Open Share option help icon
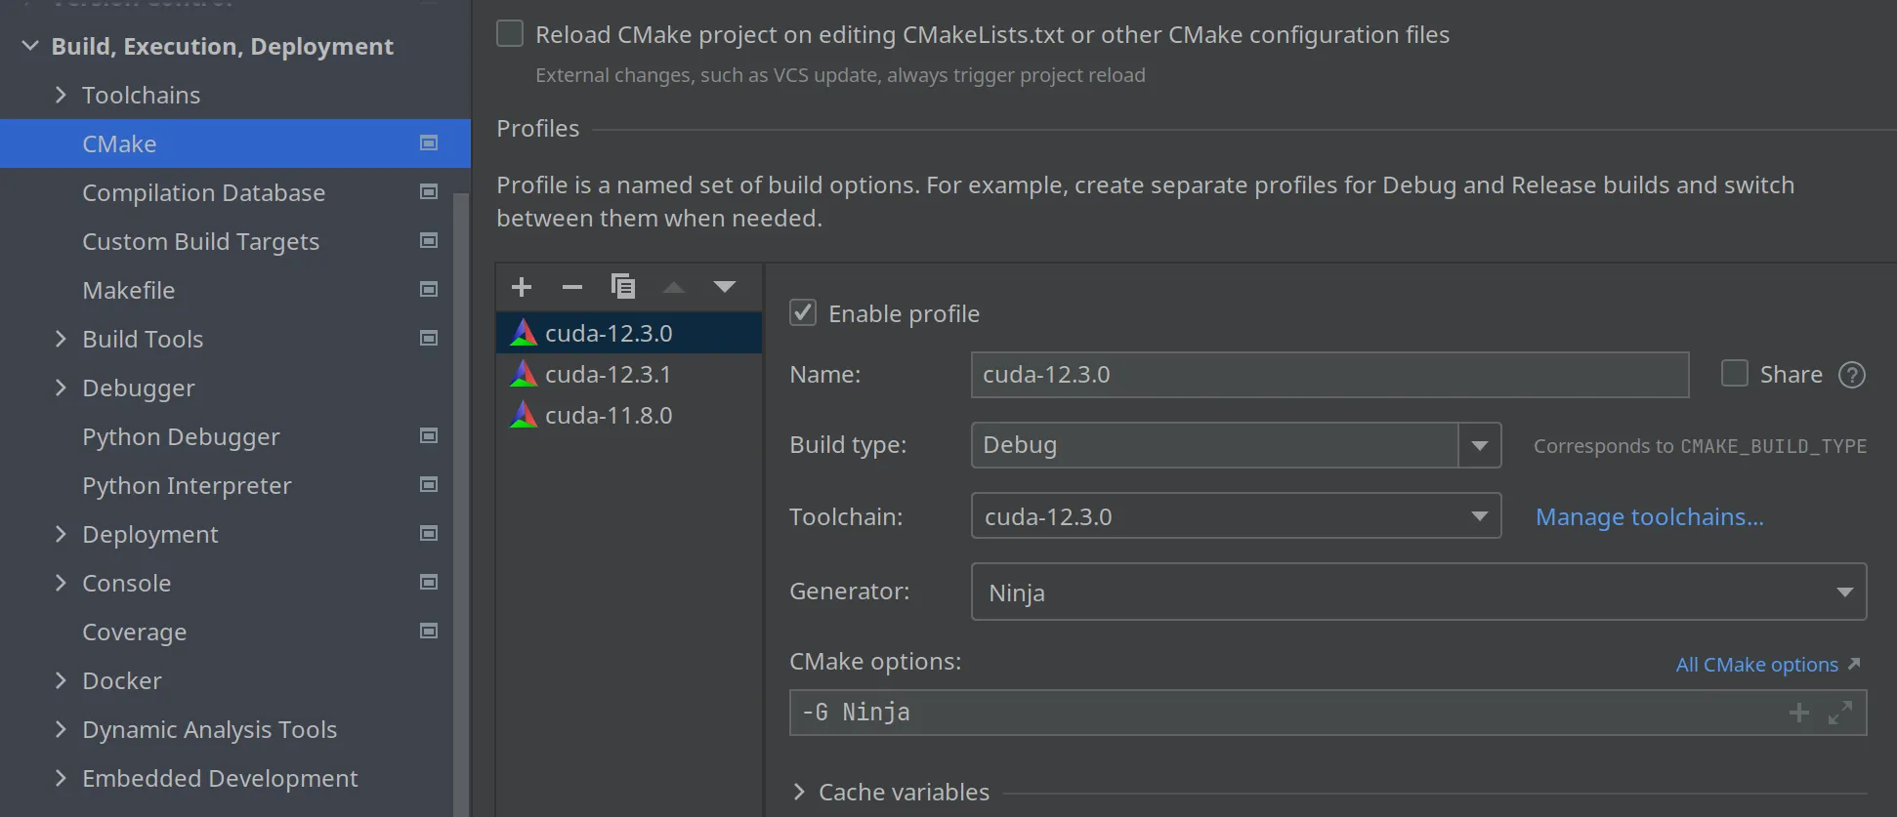The width and height of the screenshot is (1897, 817). click(1852, 375)
